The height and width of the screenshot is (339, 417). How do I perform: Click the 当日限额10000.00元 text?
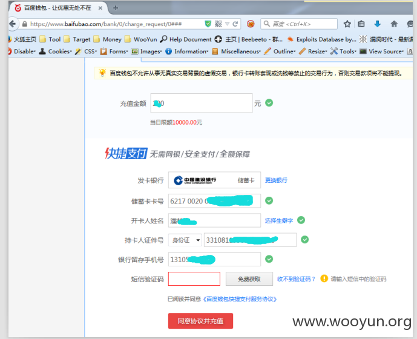pos(176,122)
